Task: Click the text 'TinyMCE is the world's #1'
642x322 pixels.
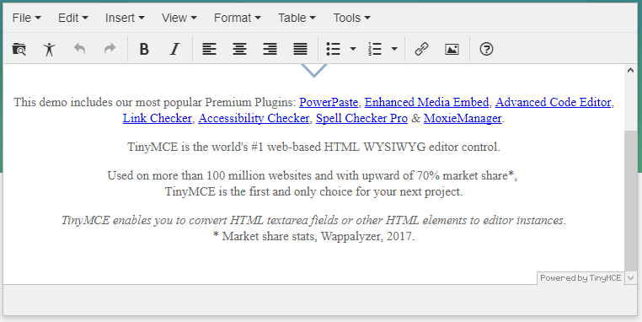Action: [195, 147]
